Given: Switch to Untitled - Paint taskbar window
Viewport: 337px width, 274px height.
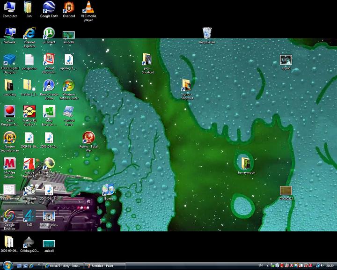Looking at the screenshot, I should click(x=106, y=266).
